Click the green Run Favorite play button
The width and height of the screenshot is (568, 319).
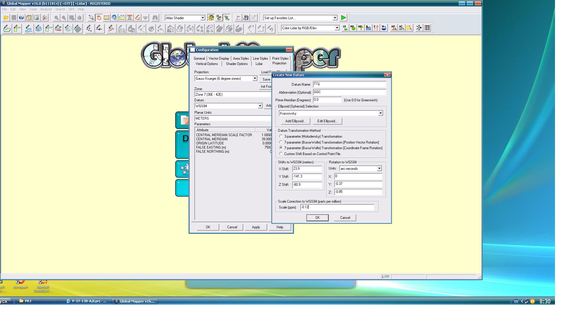click(x=343, y=18)
